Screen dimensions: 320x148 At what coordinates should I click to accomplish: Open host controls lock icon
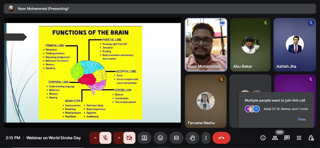tap(311, 138)
